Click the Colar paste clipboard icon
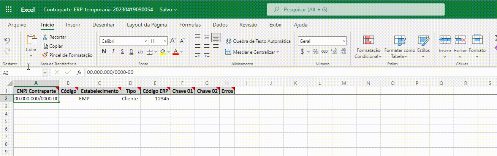 (x=31, y=40)
